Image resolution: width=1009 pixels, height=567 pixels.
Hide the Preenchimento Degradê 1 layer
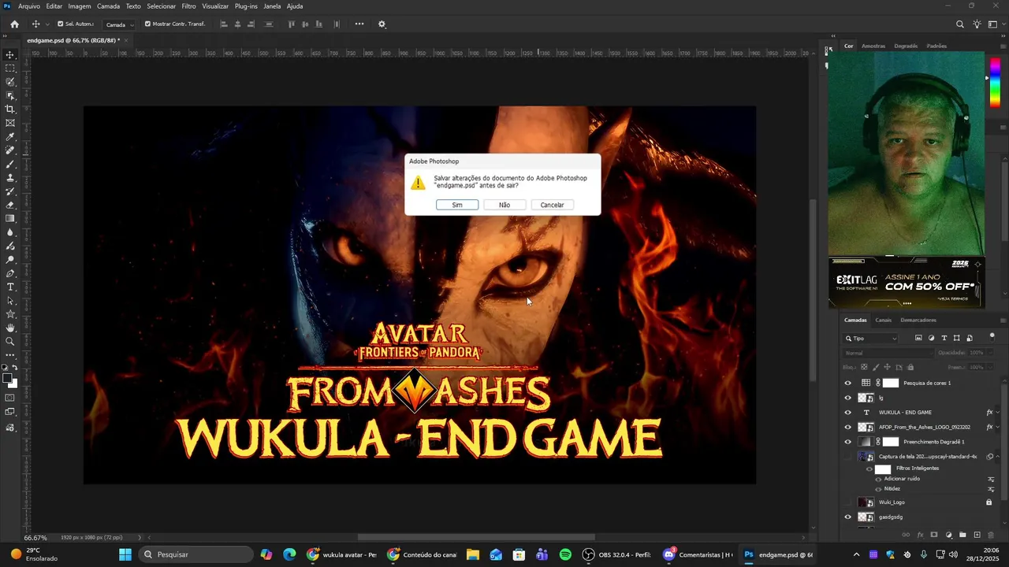click(848, 442)
